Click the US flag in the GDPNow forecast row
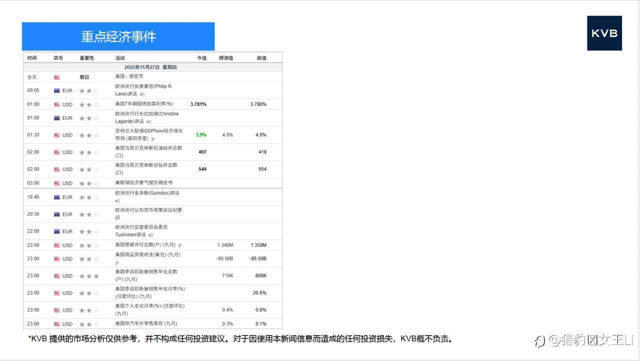This screenshot has width=640, height=361. pyautogui.click(x=56, y=135)
